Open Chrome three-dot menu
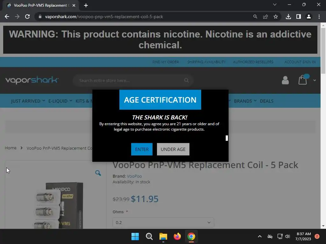 pos(319,17)
